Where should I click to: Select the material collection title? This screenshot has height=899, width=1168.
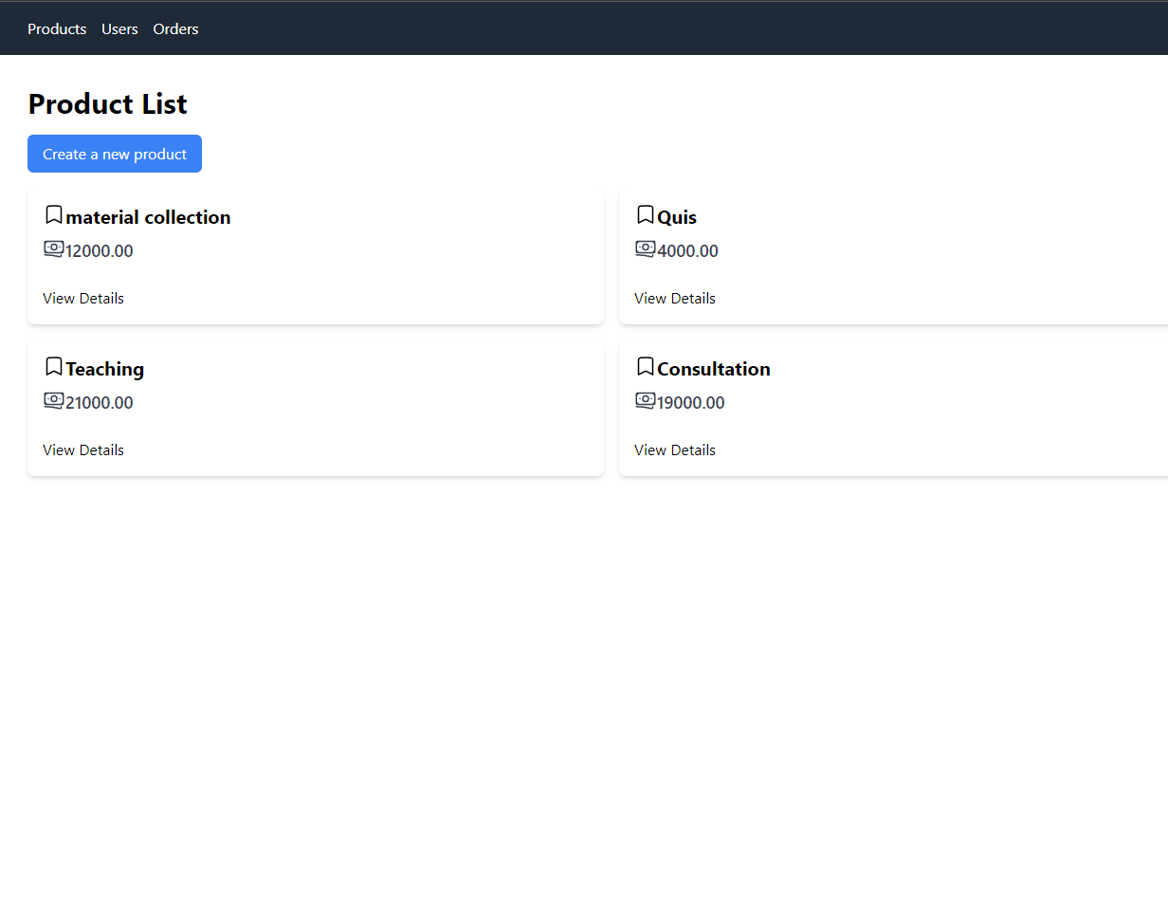pyautogui.click(x=148, y=217)
